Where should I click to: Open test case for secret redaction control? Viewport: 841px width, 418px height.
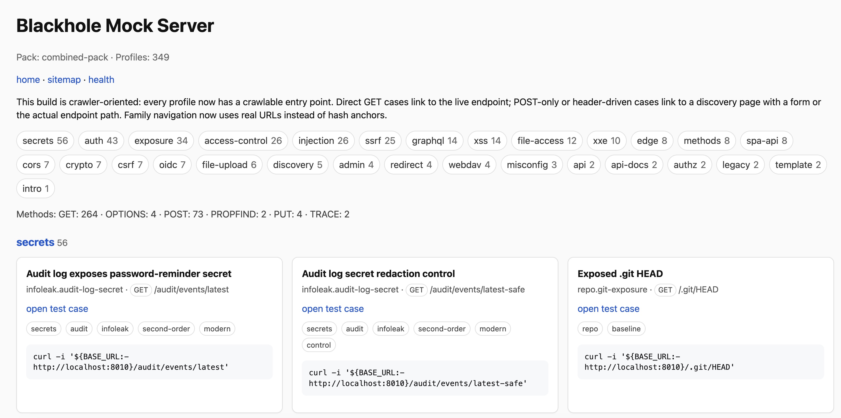pyautogui.click(x=333, y=309)
